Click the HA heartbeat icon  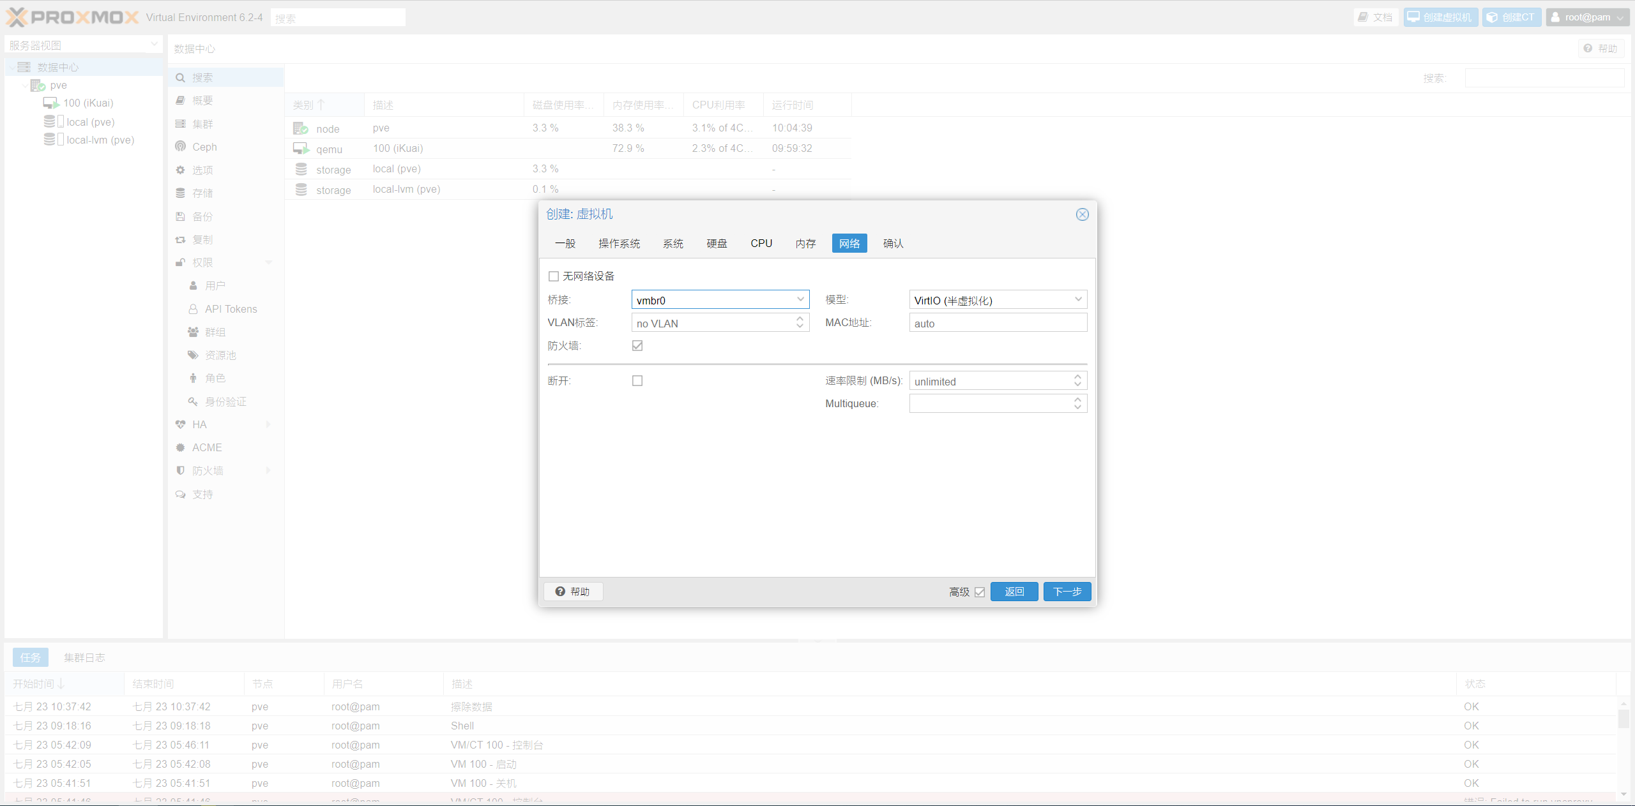tap(181, 425)
